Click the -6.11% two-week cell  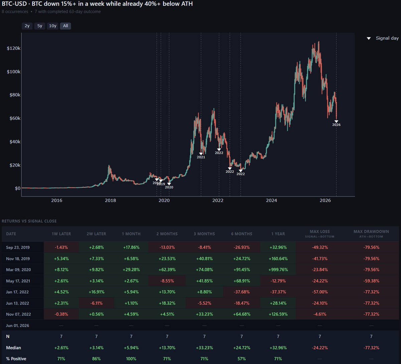click(x=96, y=303)
